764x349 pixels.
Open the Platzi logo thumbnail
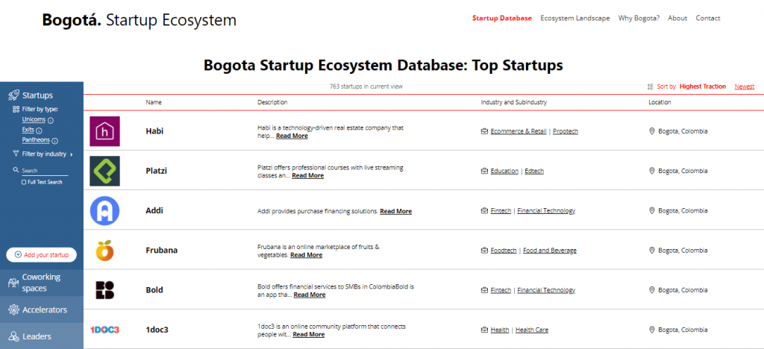coord(104,171)
